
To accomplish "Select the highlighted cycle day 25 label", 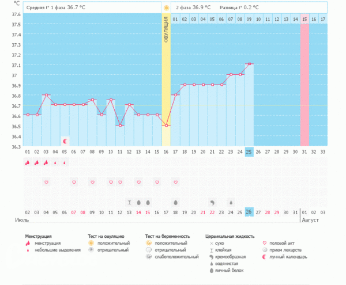I will click(249, 152).
